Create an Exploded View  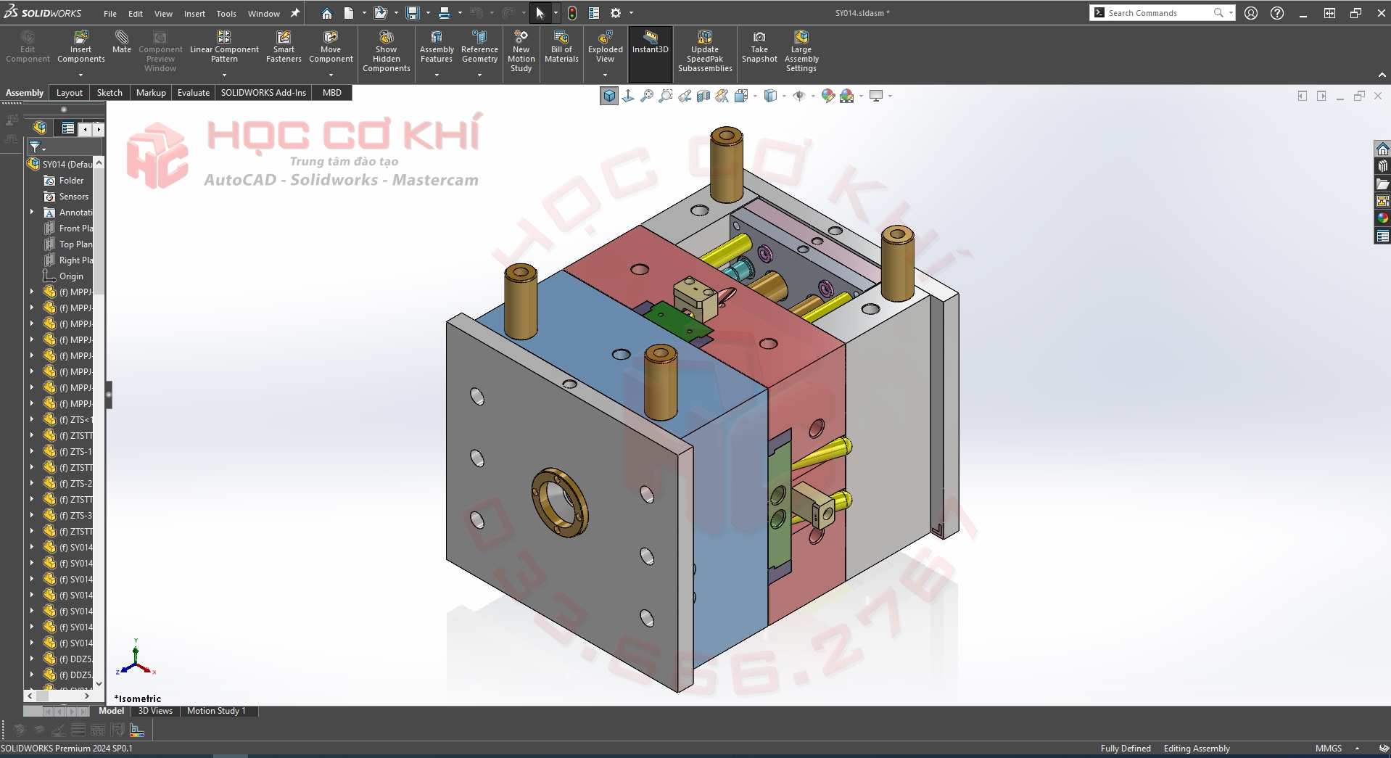pyautogui.click(x=605, y=47)
